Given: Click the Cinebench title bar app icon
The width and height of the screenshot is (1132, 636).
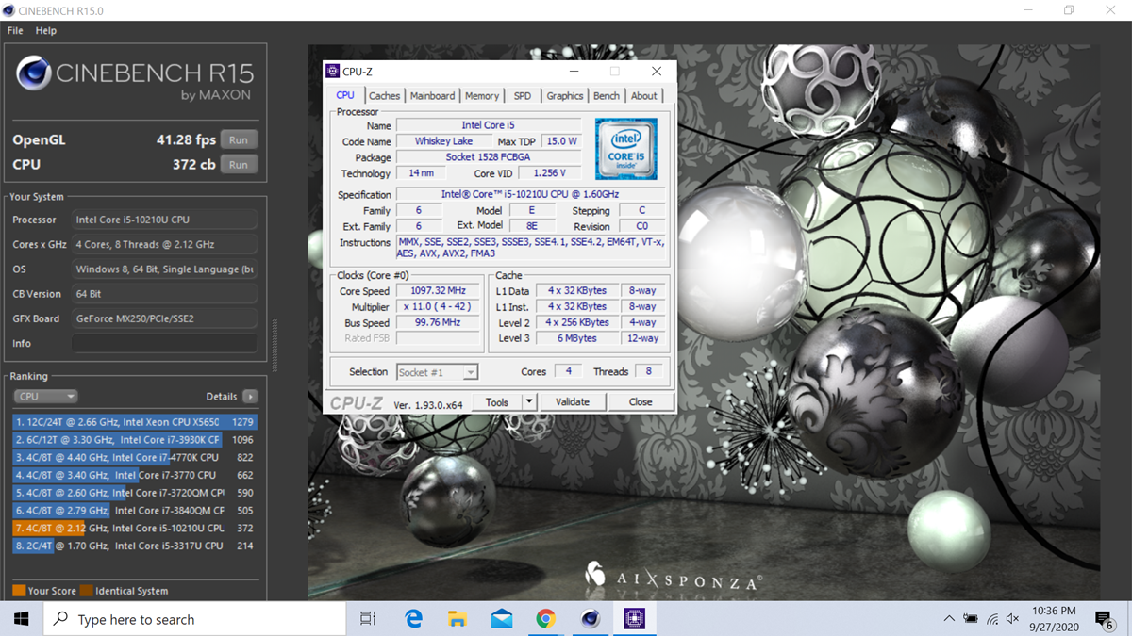Looking at the screenshot, I should pos(9,10).
